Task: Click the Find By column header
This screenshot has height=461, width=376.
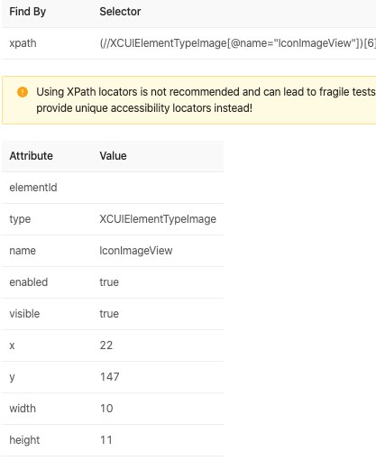Action: [28, 12]
